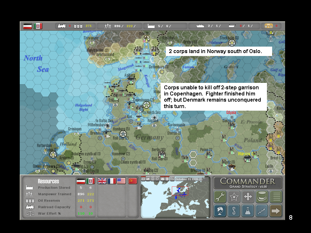Select the star icon button
This screenshot has width=311, height=233.
pyautogui.click(x=234, y=197)
